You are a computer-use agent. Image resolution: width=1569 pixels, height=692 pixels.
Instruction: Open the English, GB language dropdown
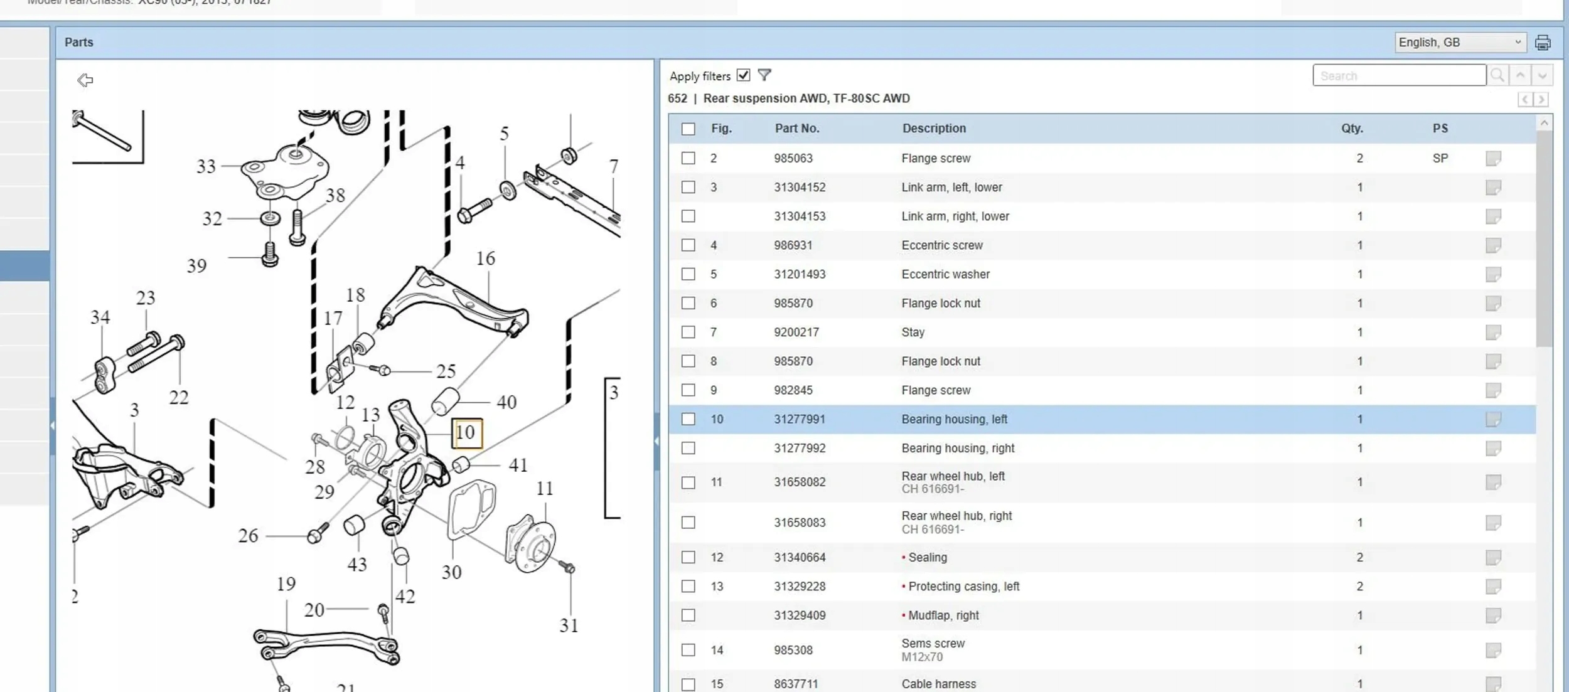[1460, 43]
